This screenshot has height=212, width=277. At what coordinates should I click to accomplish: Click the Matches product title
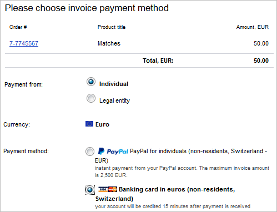tap(109, 43)
